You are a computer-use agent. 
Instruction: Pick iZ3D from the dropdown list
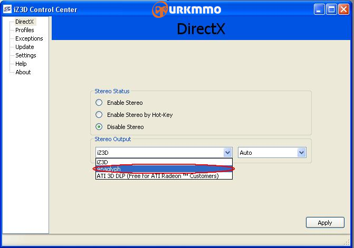[x=164, y=162]
